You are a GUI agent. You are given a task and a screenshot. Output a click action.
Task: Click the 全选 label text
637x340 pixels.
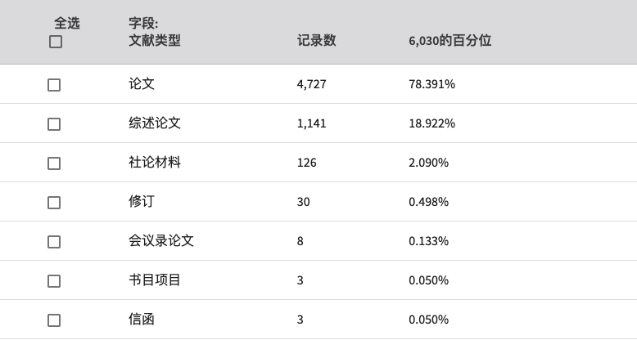click(67, 23)
